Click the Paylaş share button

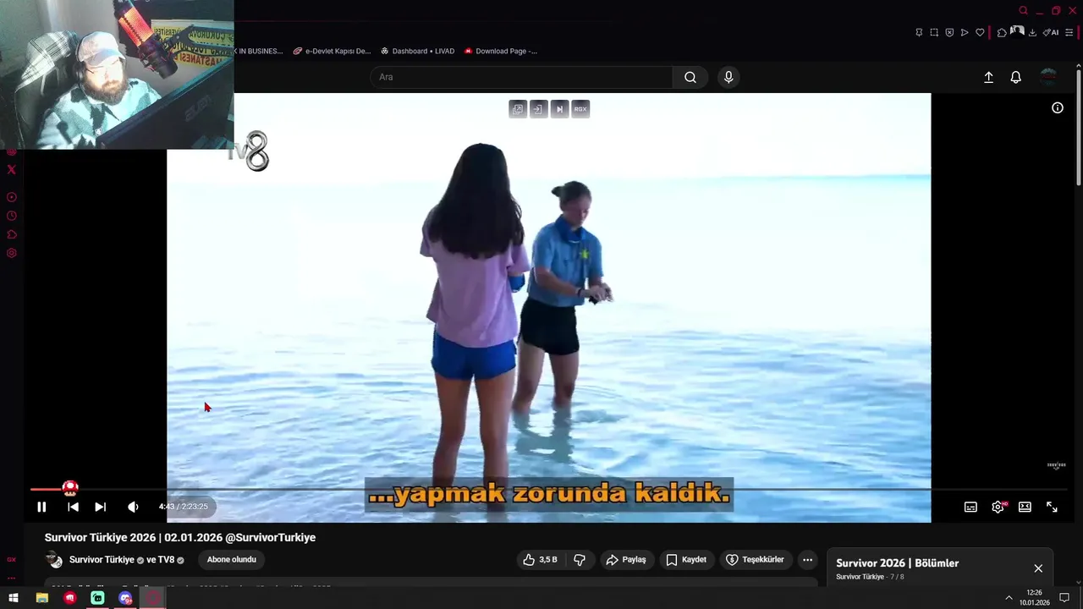click(x=626, y=559)
